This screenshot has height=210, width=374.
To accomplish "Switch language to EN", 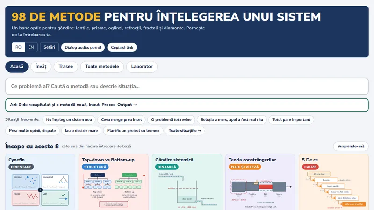I will 31,47.
